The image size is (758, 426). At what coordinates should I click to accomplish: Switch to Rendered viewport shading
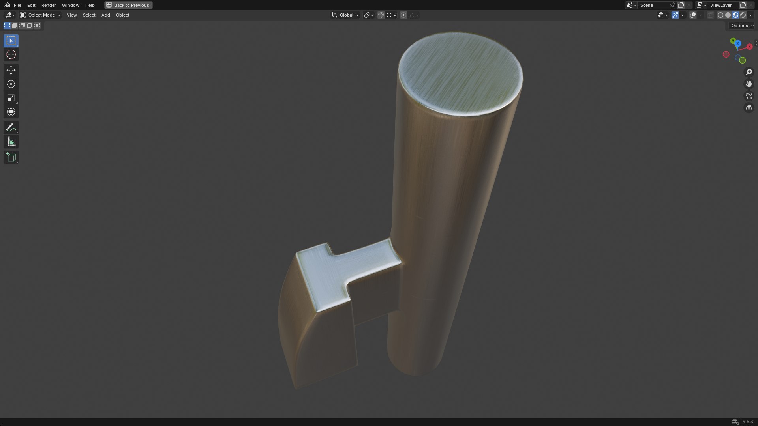pyautogui.click(x=743, y=15)
